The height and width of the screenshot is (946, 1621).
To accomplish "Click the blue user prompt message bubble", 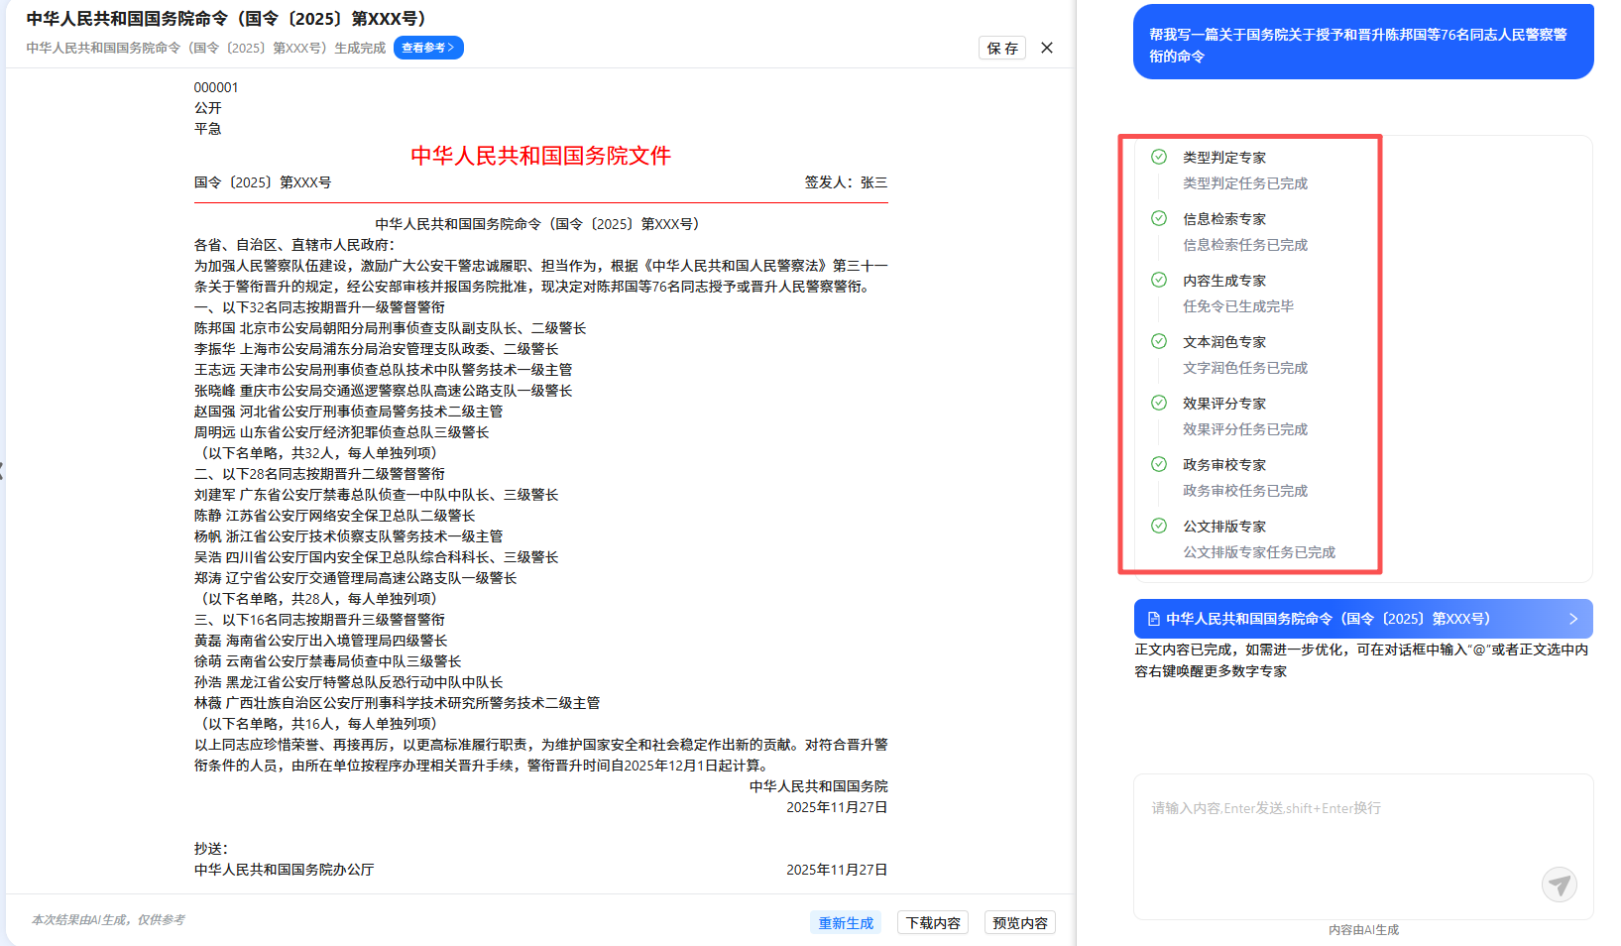I will (x=1362, y=45).
